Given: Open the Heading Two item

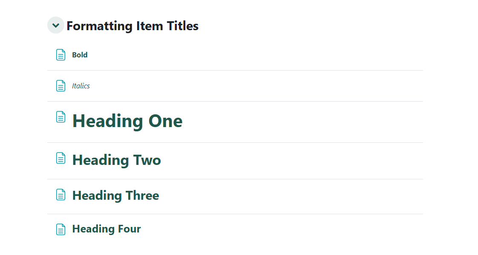Looking at the screenshot, I should [x=116, y=160].
